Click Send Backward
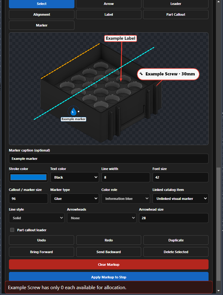223x295 pixels. pos(109,252)
